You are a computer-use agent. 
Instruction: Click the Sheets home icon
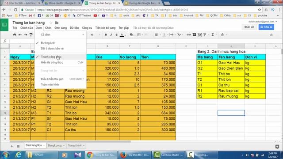pyautogui.click(x=4, y=25)
